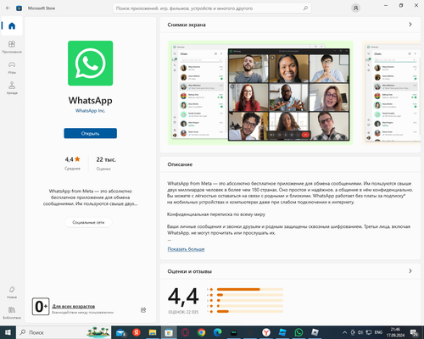This screenshot has height=339, width=424.
Task: Open WhatsApp from the taskbar
Action: click(298, 332)
